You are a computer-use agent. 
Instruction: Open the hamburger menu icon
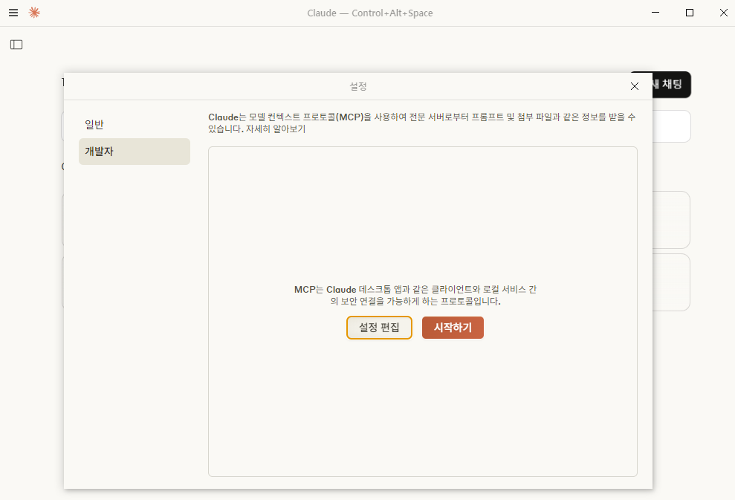click(13, 13)
